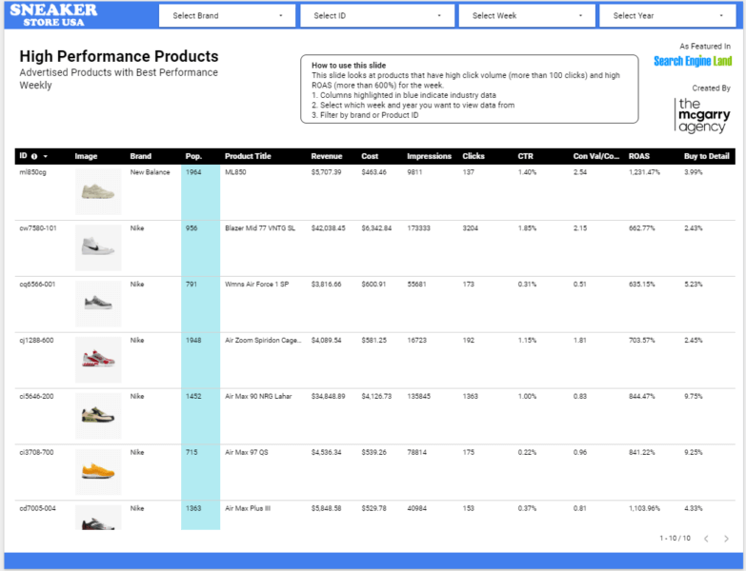Click the Clicks column header

click(474, 156)
